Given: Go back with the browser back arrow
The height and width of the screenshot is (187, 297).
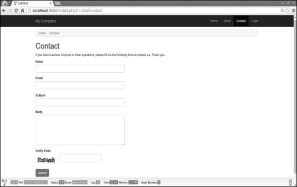Looking at the screenshot, I should point(4,10).
